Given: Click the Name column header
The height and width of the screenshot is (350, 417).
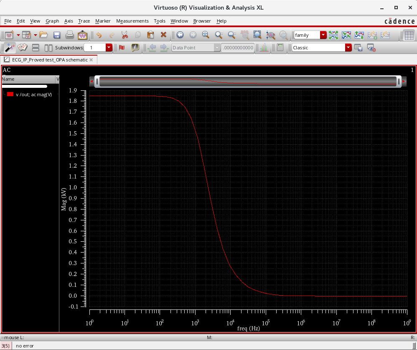Looking at the screenshot, I should pyautogui.click(x=28, y=79).
